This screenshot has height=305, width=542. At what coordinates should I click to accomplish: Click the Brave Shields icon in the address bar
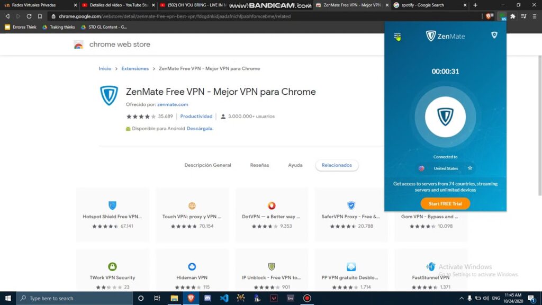pos(489,16)
